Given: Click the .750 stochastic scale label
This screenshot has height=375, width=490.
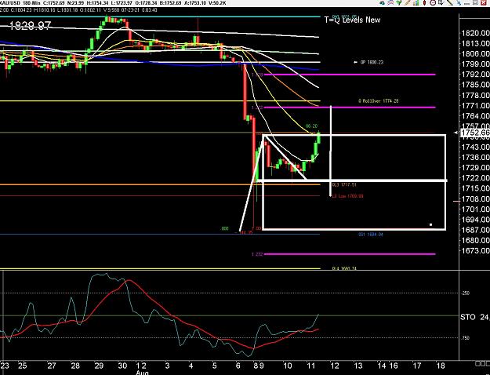Looking at the screenshot, I should coord(466,338).
